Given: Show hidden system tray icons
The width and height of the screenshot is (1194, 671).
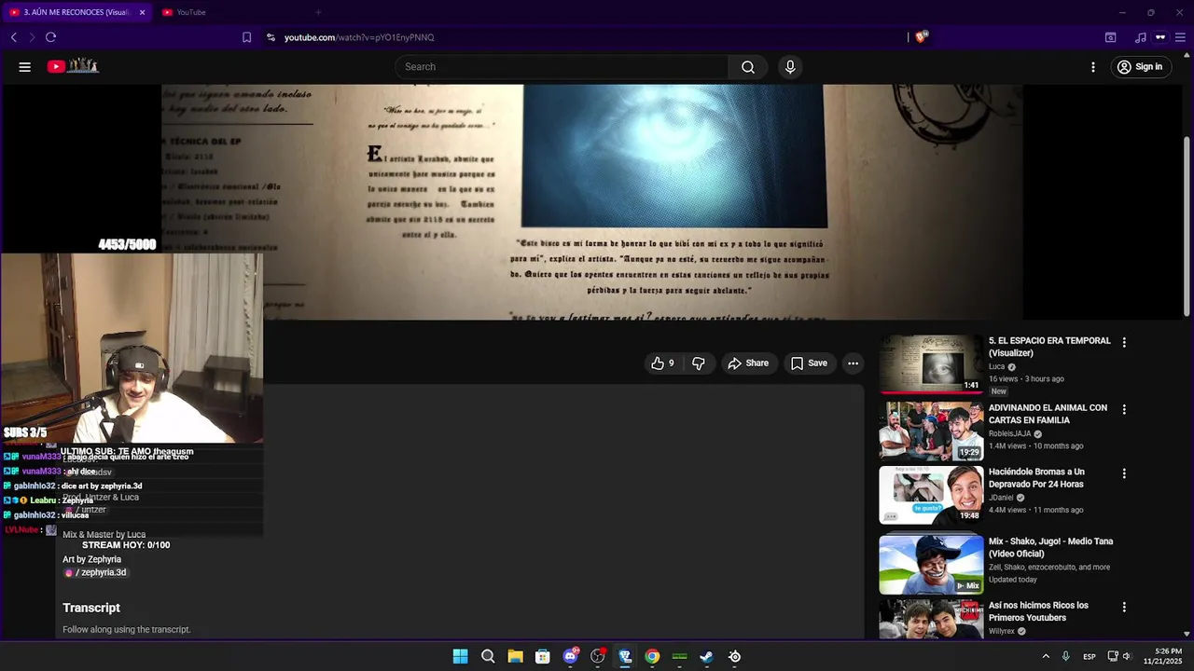Looking at the screenshot, I should click(x=1046, y=656).
